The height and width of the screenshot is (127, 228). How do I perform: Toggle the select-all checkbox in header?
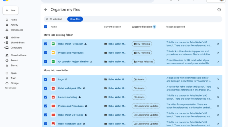(46, 27)
